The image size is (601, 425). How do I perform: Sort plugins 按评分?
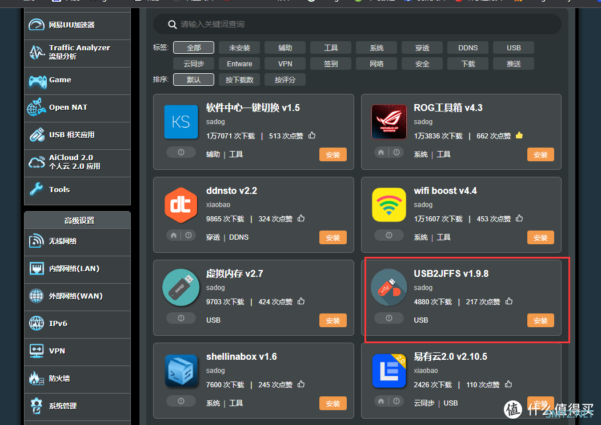285,80
